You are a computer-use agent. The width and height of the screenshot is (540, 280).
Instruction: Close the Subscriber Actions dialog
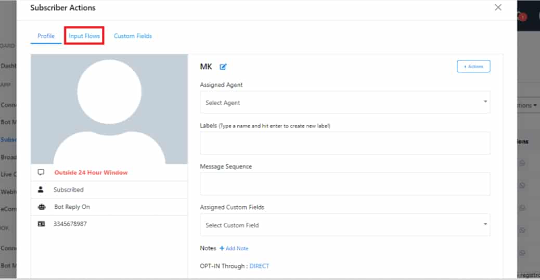tap(498, 7)
